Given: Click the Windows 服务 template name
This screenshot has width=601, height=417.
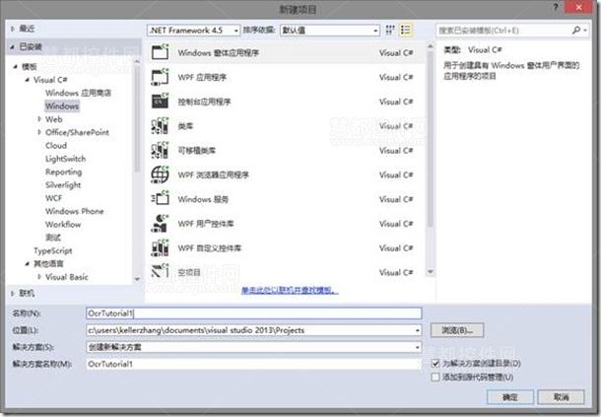Looking at the screenshot, I should tap(203, 199).
